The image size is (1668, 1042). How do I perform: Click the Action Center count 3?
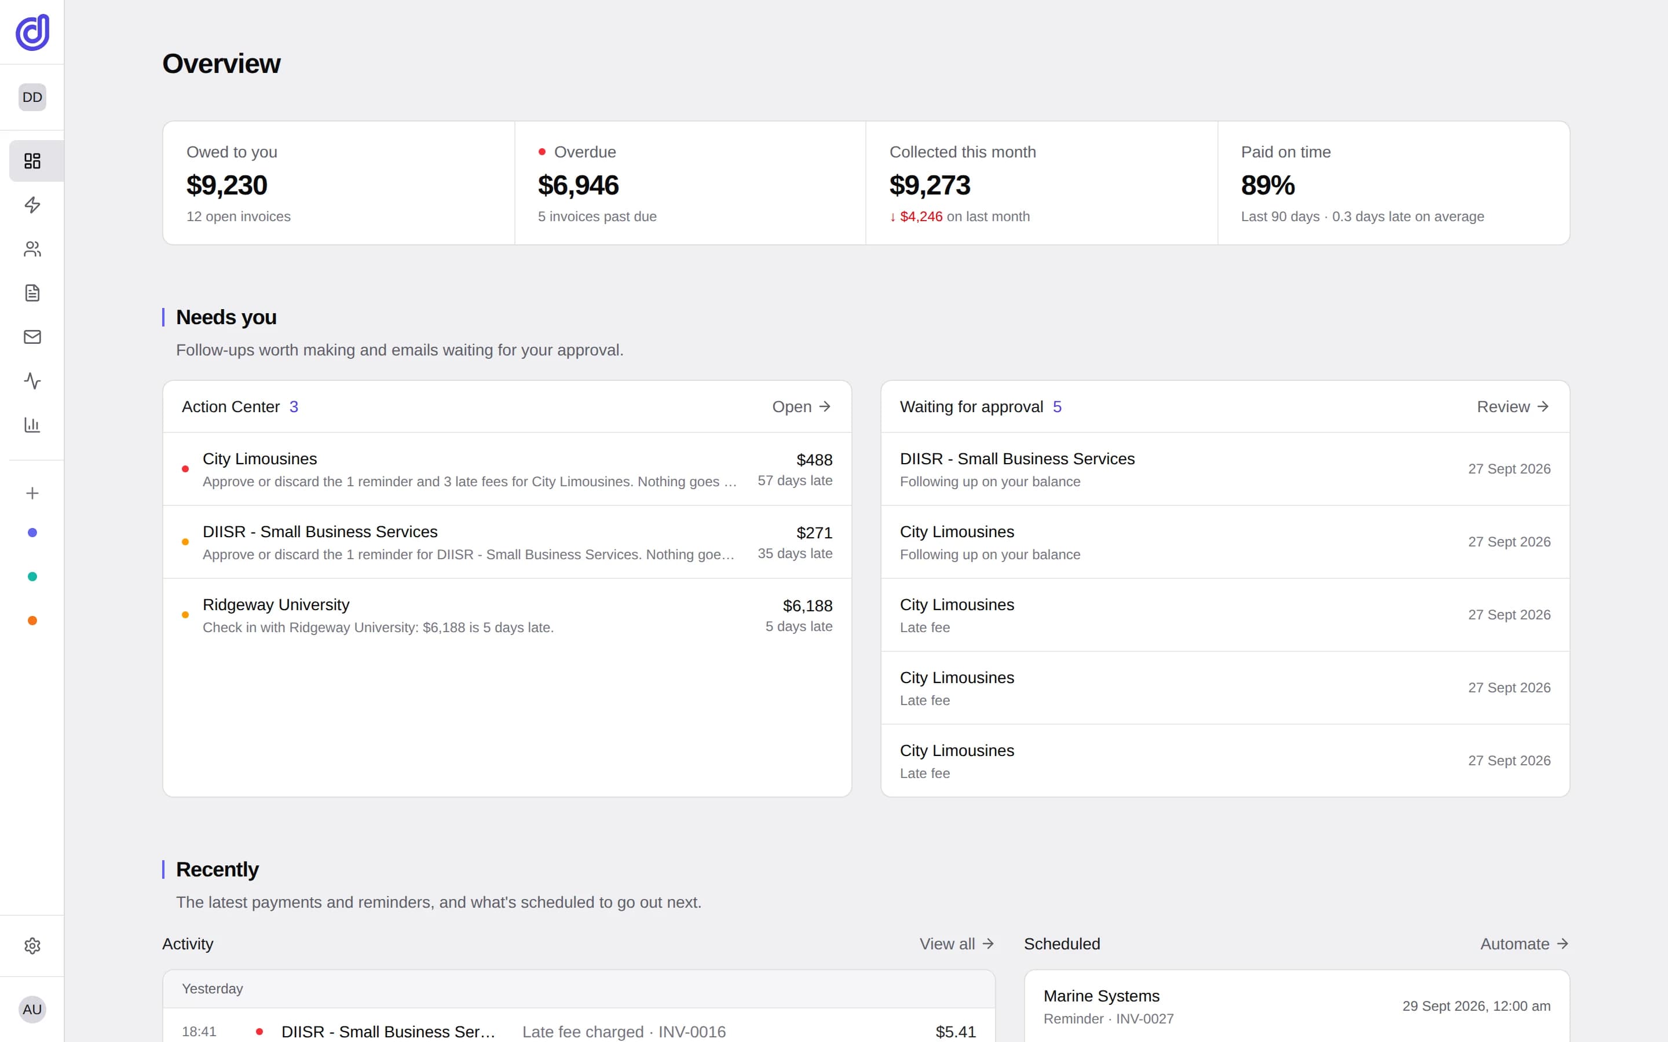(294, 406)
